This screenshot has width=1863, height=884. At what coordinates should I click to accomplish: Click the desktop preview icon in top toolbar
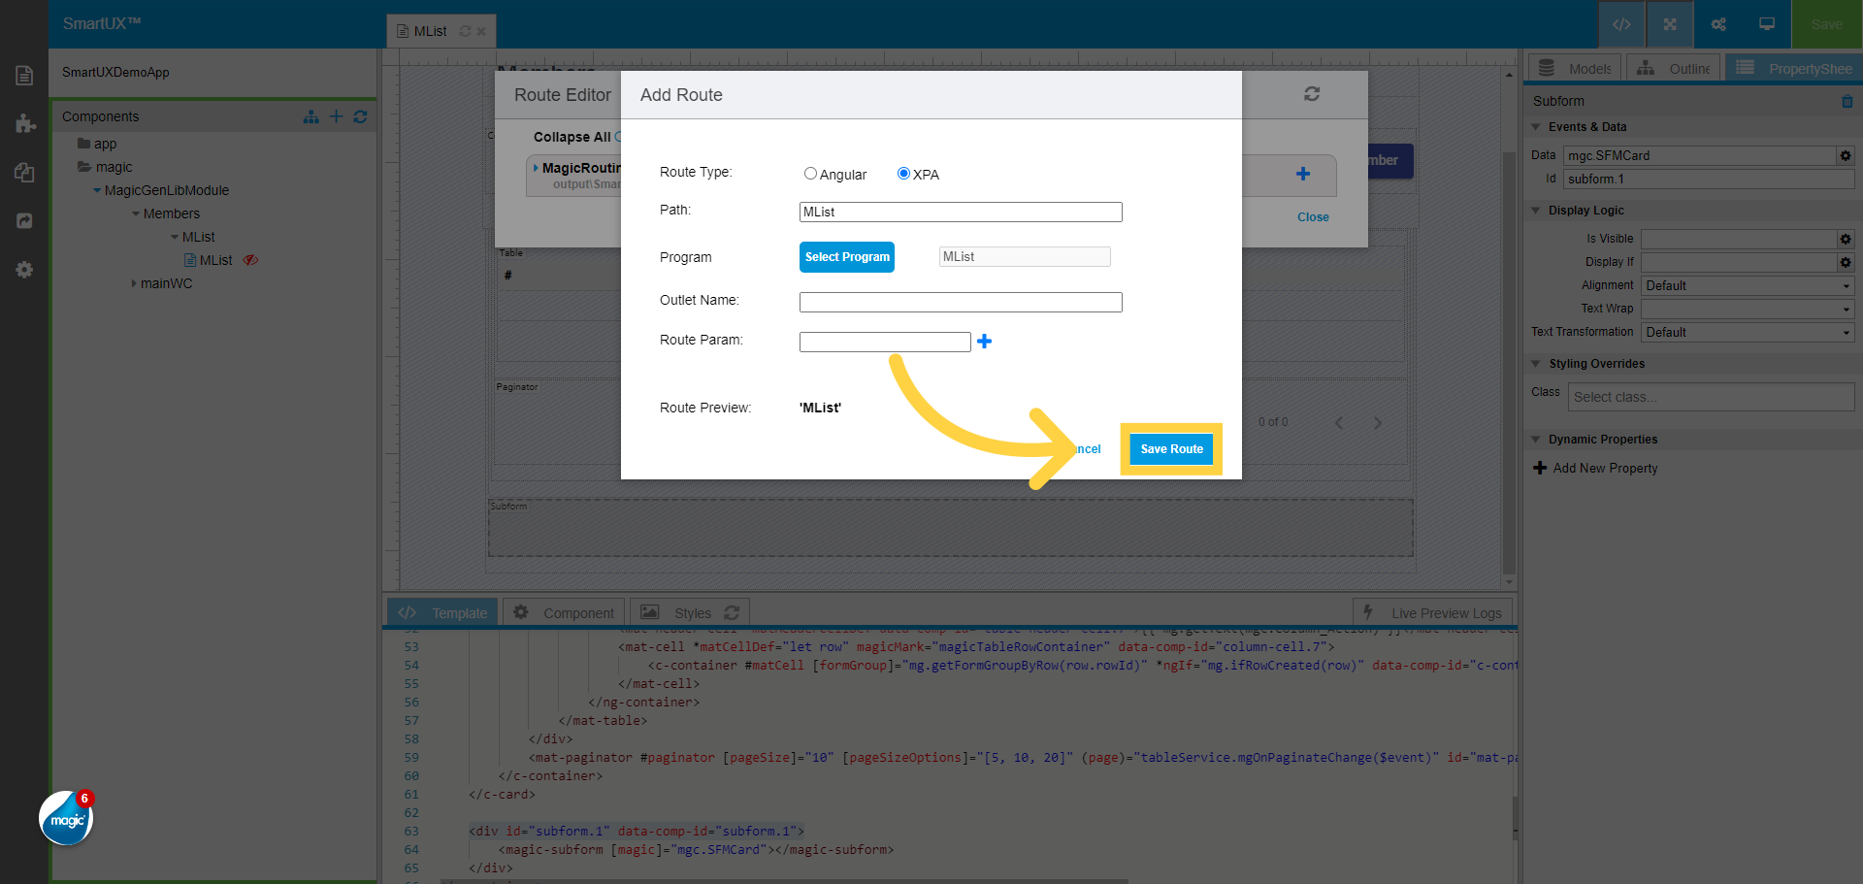tap(1766, 24)
